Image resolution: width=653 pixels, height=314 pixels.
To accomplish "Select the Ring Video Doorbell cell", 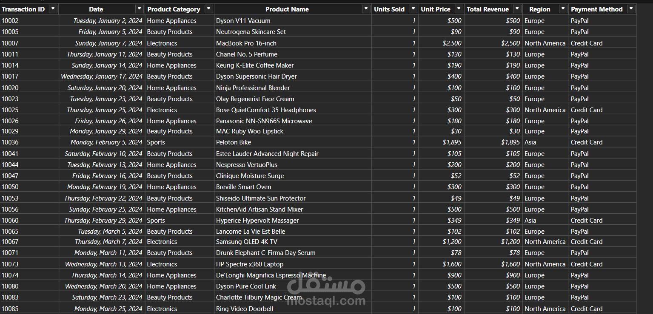I will [293, 308].
